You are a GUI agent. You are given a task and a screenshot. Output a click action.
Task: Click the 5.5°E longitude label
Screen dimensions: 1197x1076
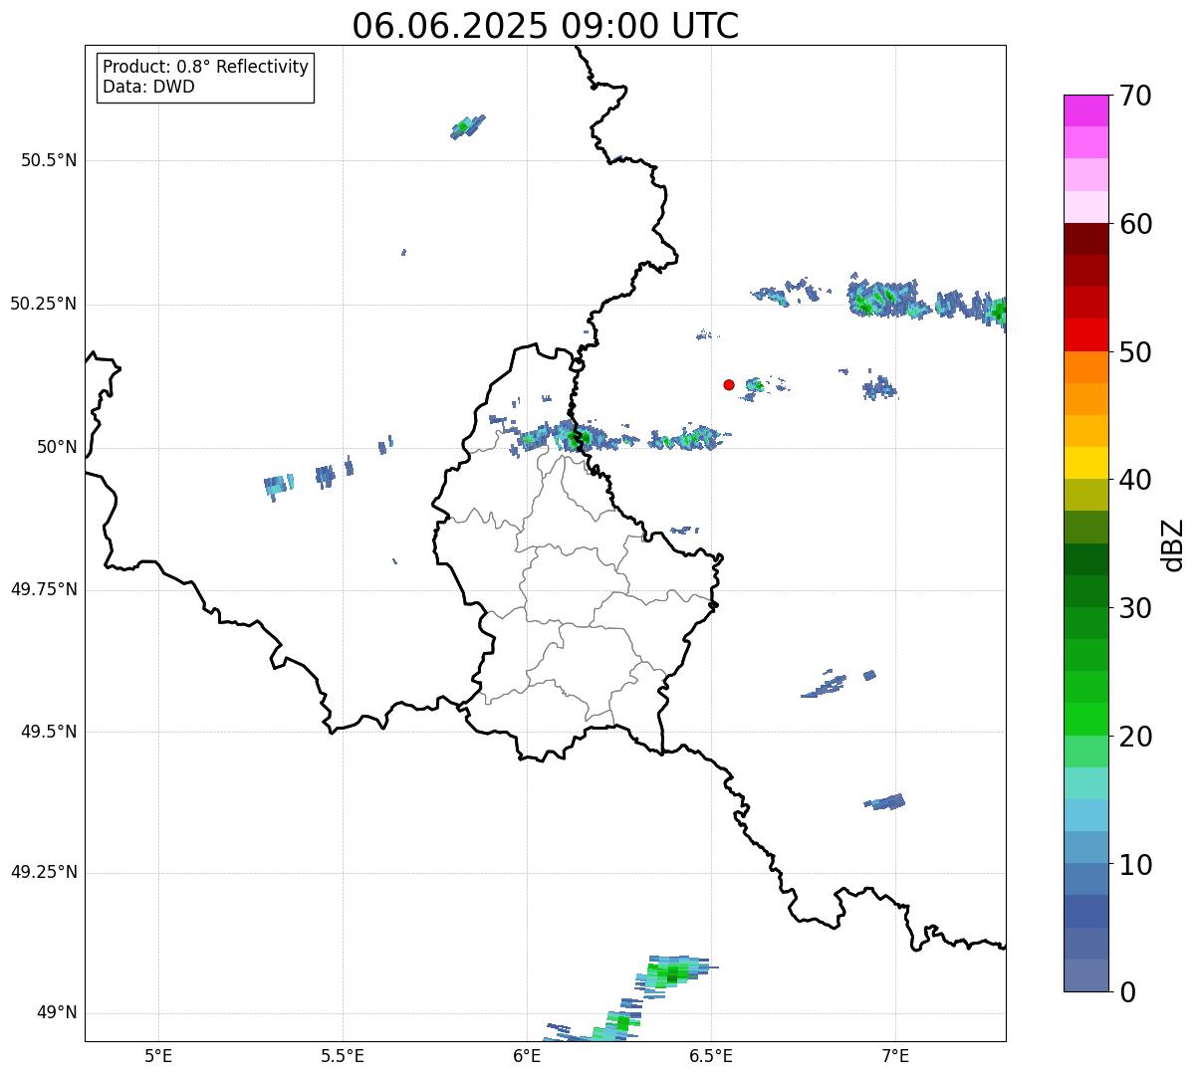pos(343,1056)
